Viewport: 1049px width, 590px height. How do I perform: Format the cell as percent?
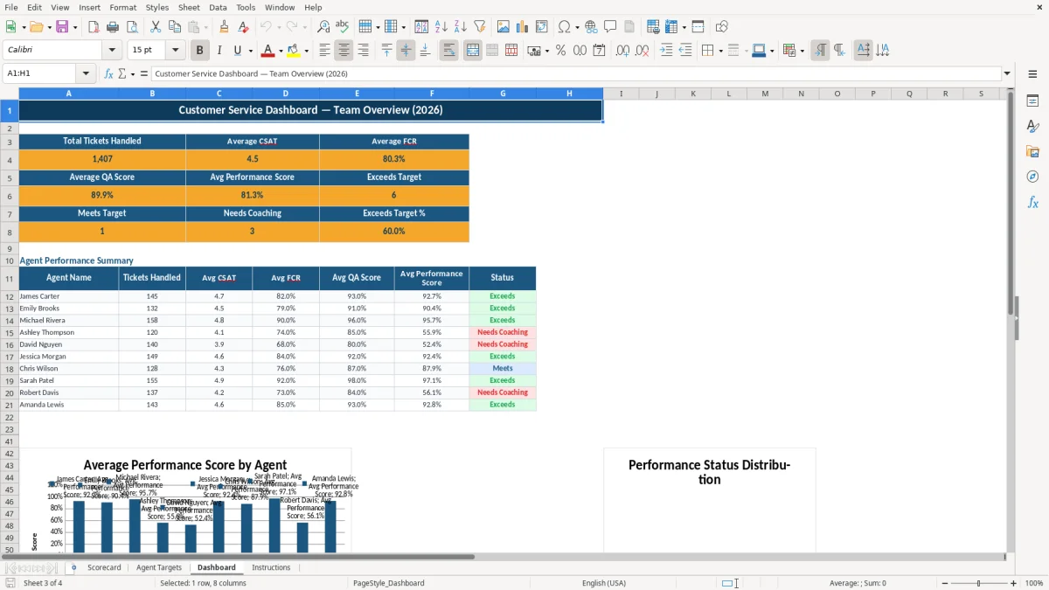(560, 51)
